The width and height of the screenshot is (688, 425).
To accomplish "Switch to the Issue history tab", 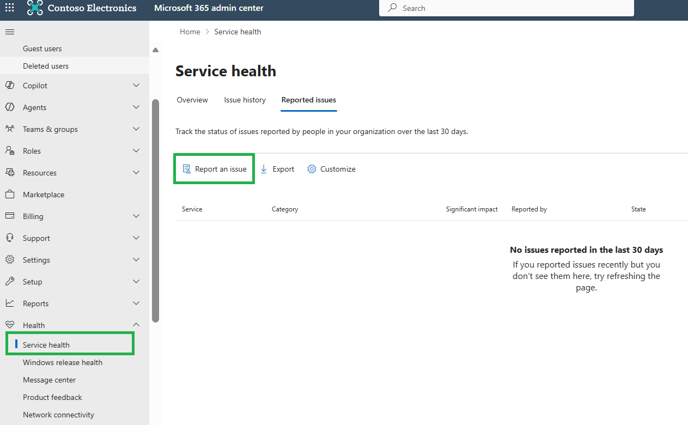I will point(245,100).
